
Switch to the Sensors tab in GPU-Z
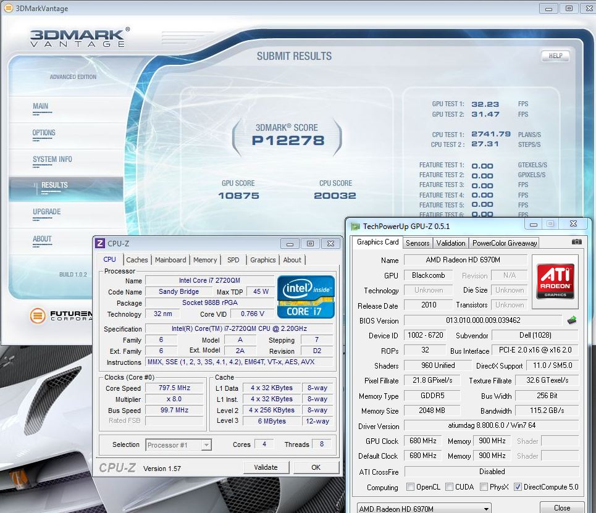pos(418,243)
